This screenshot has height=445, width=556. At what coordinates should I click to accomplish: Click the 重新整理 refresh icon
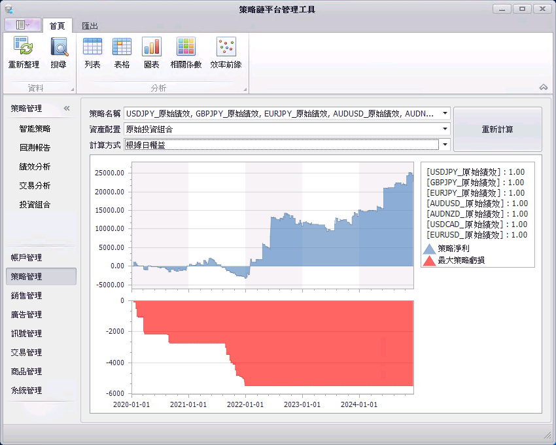tap(24, 52)
